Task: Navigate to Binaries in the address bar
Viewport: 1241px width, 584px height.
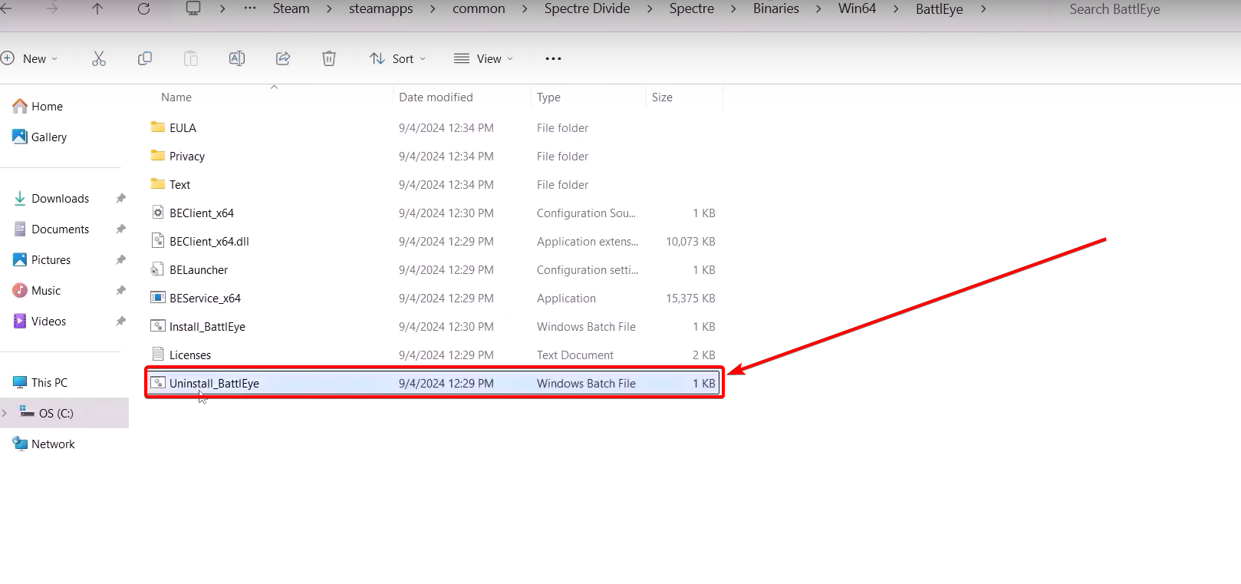Action: (776, 8)
